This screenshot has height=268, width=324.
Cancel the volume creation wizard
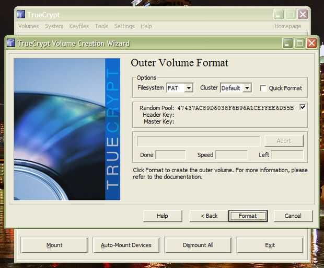(293, 216)
